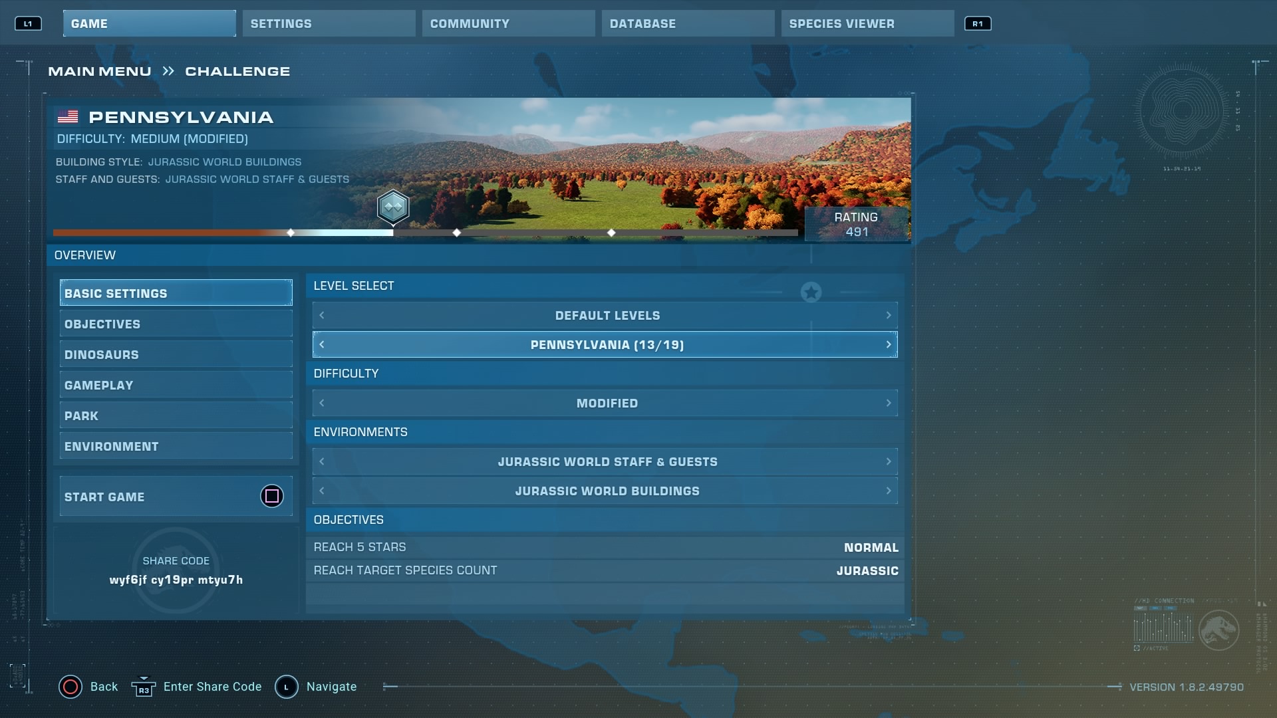
Task: Click the circle Back button icon
Action: coord(71,687)
